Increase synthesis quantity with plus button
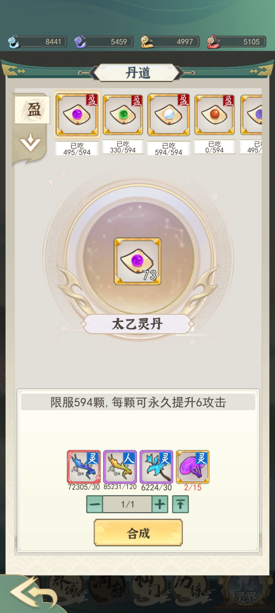This screenshot has height=613, width=275. 160,504
